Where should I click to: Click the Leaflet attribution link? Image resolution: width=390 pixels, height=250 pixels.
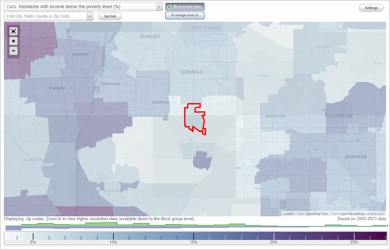[x=288, y=214]
